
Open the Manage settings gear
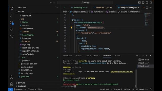(11, 84)
